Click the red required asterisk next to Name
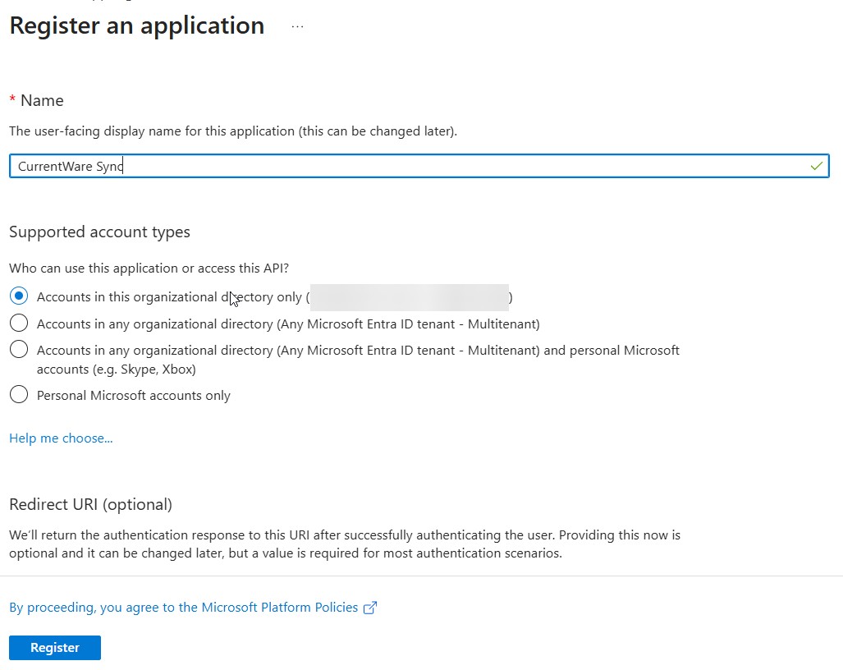843x670 pixels. pos(12,100)
